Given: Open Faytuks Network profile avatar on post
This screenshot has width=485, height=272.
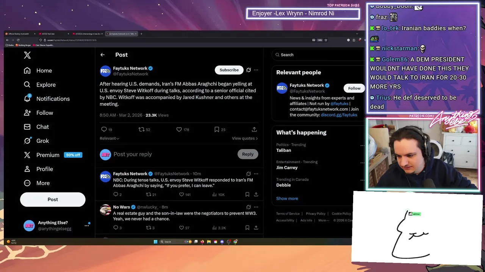Looking at the screenshot, I should 105,71.
